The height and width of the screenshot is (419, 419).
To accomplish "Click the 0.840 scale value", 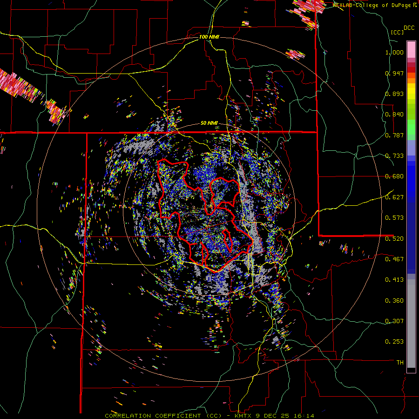I will [394, 115].
